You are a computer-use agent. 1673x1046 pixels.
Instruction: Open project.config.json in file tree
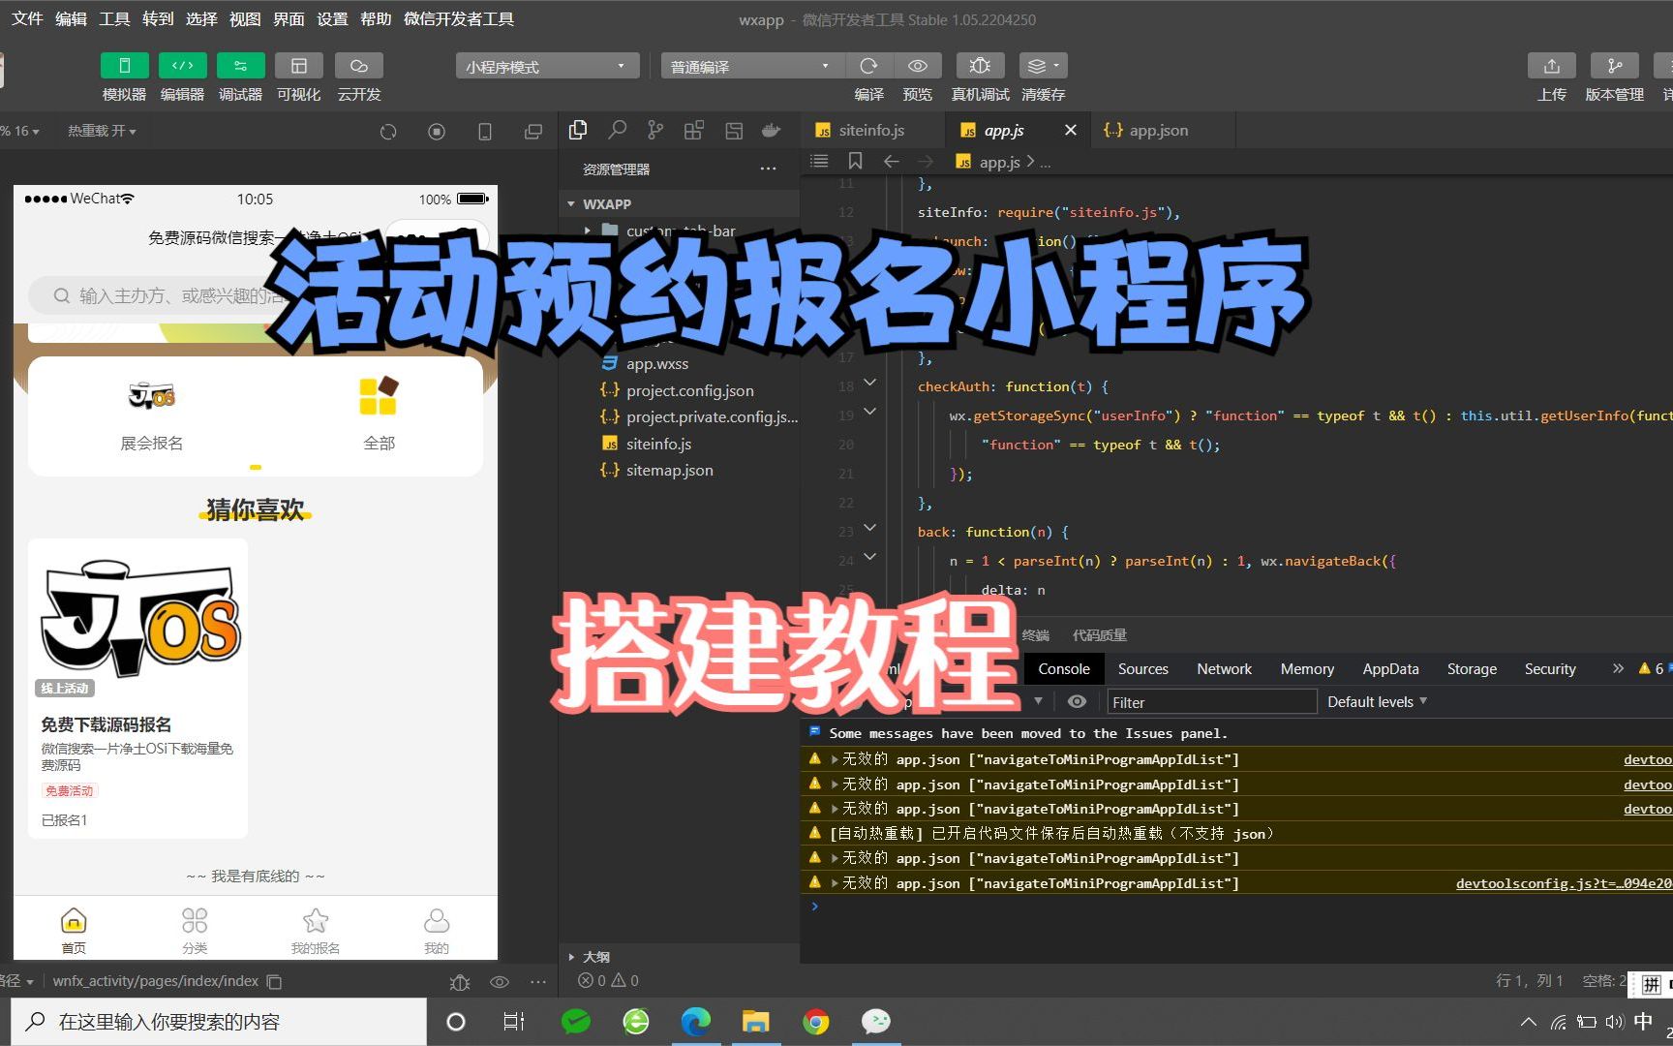point(689,390)
